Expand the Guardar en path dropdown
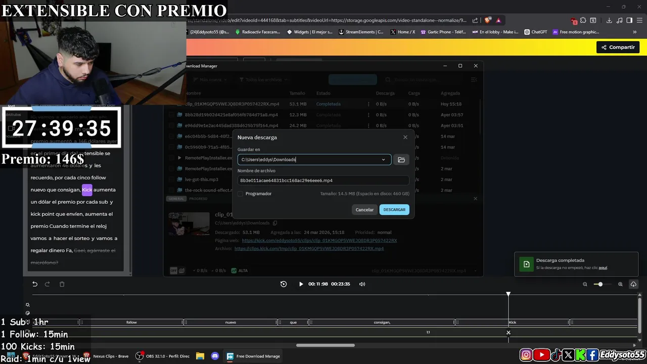Image resolution: width=647 pixels, height=364 pixels. (383, 160)
